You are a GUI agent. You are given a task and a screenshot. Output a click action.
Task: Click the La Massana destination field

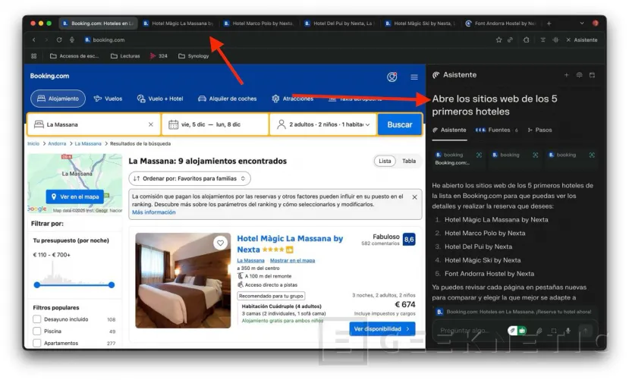(94, 124)
